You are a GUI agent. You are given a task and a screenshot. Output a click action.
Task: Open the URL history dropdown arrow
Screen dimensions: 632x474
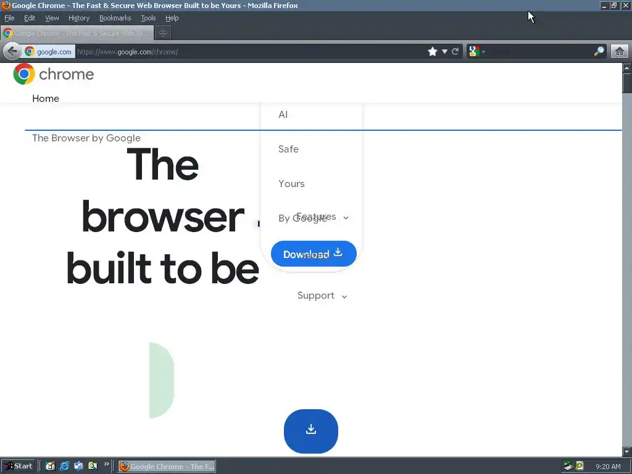444,52
